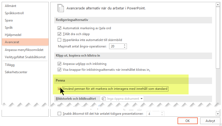Click the Avbryt button

210,121
